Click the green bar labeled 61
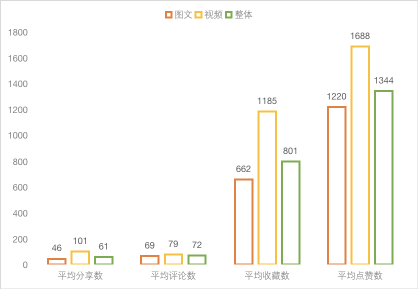 point(103,260)
